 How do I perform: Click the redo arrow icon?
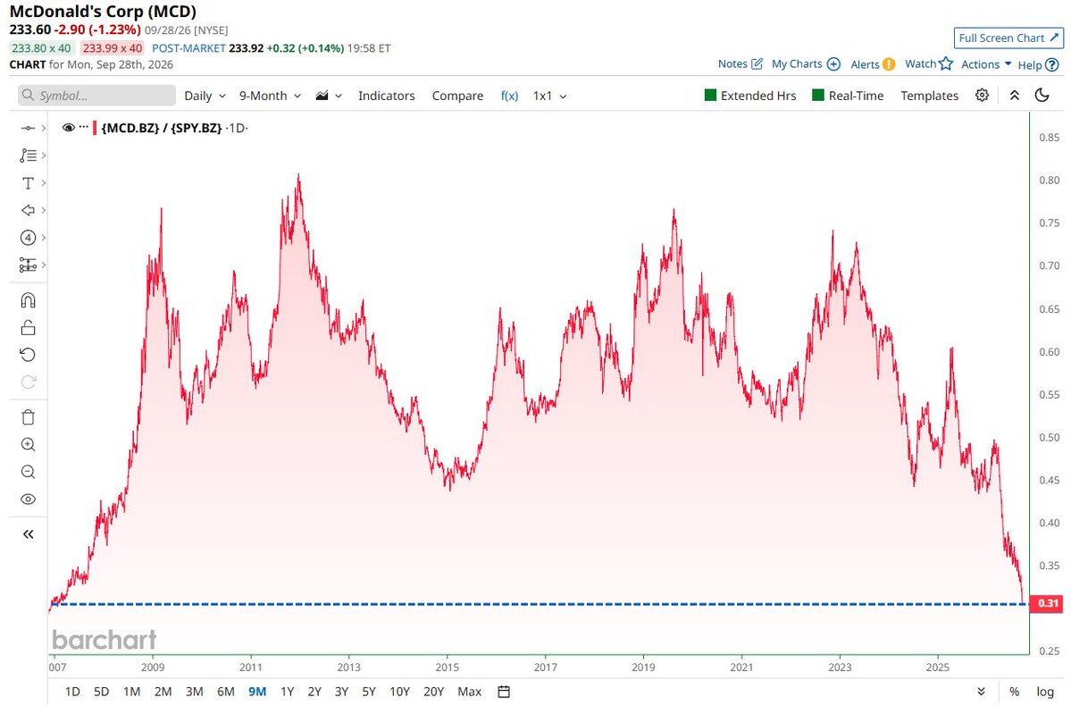28,382
